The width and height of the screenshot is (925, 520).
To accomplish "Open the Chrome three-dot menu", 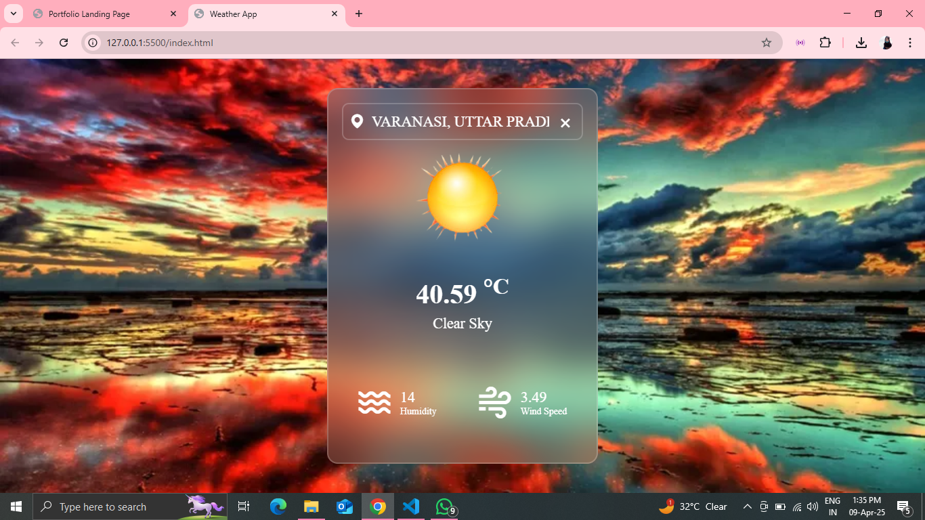I will [x=909, y=43].
